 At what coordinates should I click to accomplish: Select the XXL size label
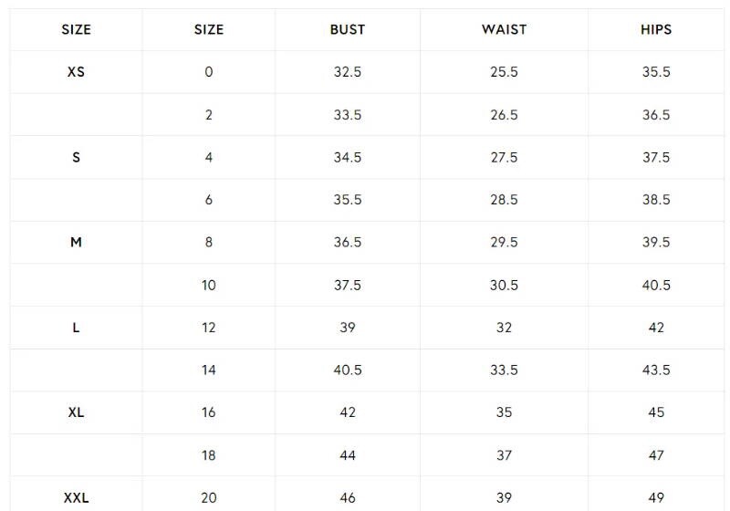tap(76, 497)
